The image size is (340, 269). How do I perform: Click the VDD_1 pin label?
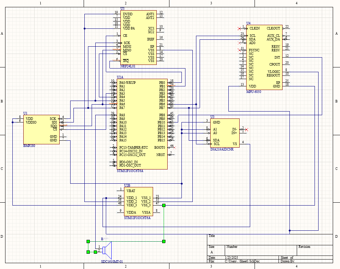point(132,198)
